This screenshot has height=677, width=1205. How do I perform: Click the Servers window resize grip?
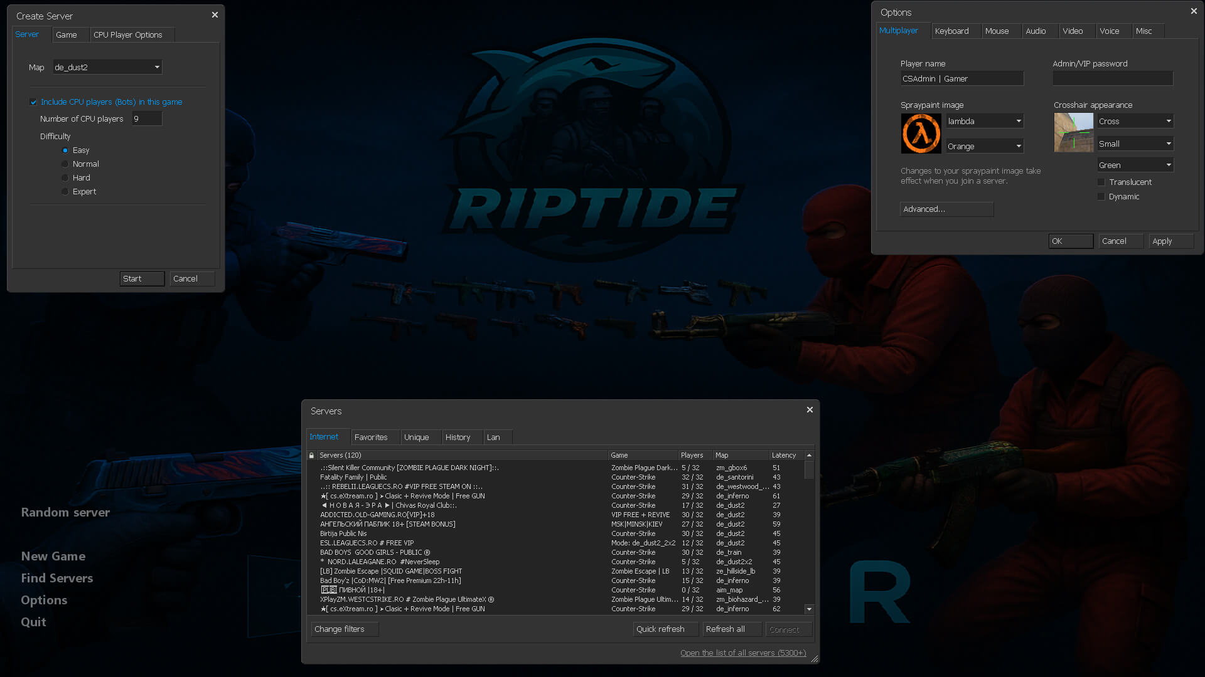[x=814, y=658]
